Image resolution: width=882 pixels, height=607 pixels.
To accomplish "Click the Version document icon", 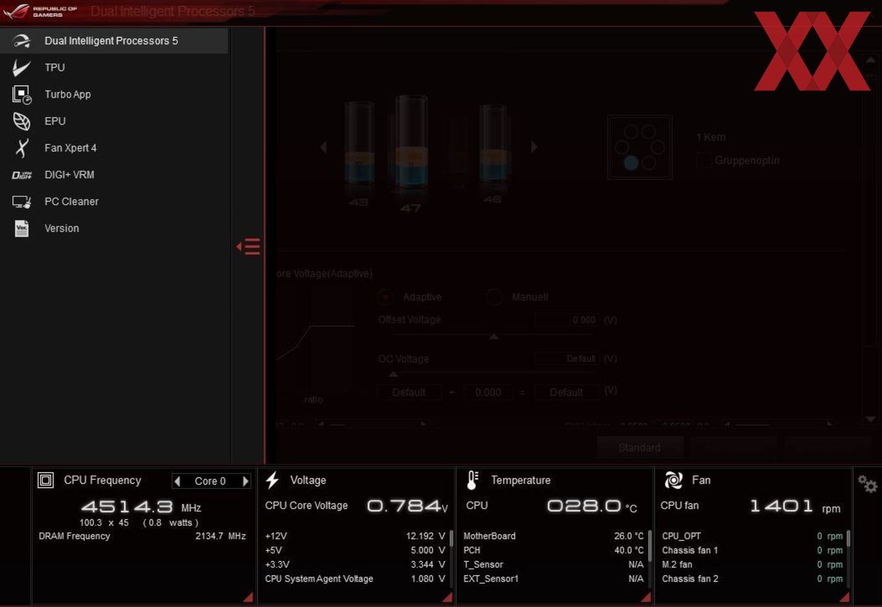I will click(x=22, y=228).
